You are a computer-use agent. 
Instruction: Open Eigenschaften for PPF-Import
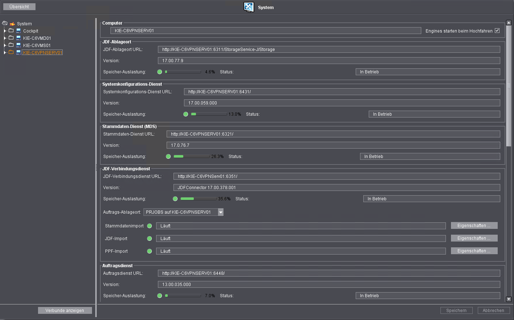[x=474, y=251]
